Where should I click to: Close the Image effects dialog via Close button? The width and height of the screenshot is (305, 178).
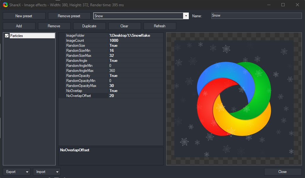pyautogui.click(x=283, y=172)
